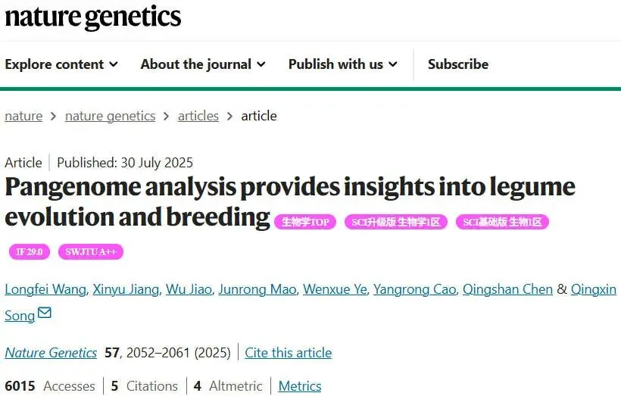Click the SCI基础版 生物1区 badge
The height and width of the screenshot is (396, 621).
pyautogui.click(x=502, y=222)
